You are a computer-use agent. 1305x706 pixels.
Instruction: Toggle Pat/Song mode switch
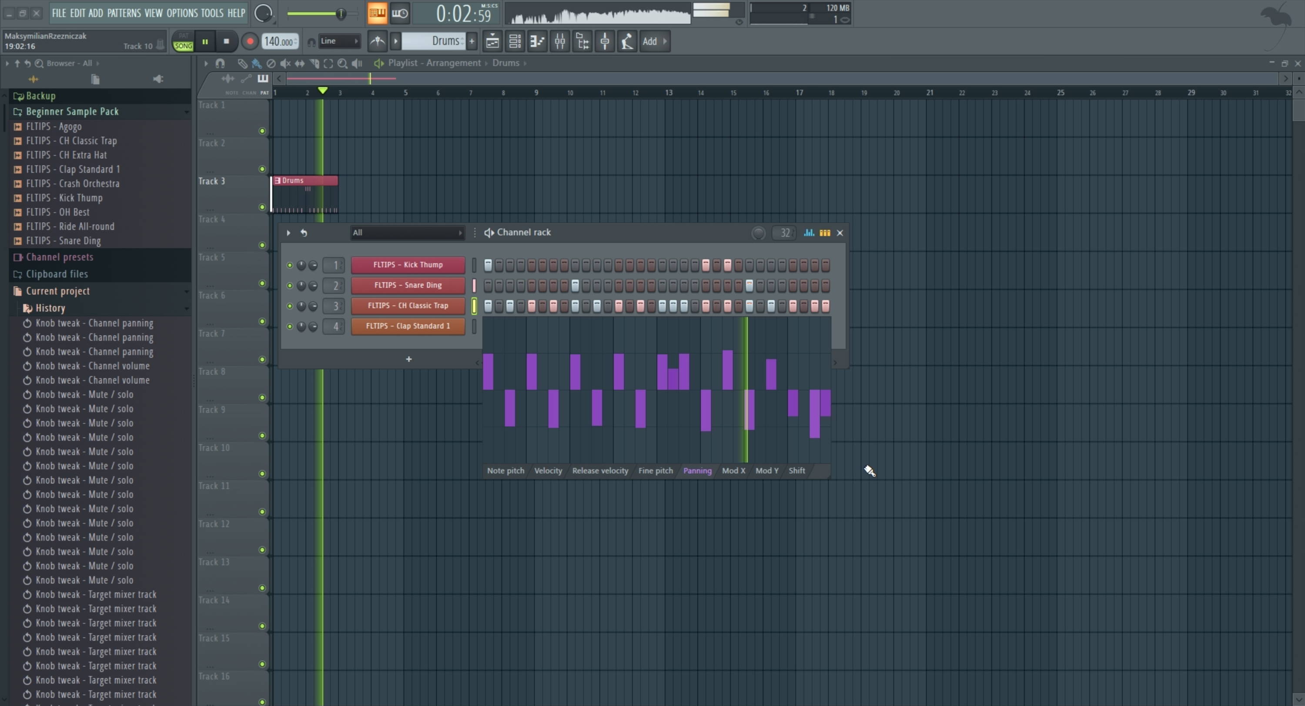click(x=184, y=42)
